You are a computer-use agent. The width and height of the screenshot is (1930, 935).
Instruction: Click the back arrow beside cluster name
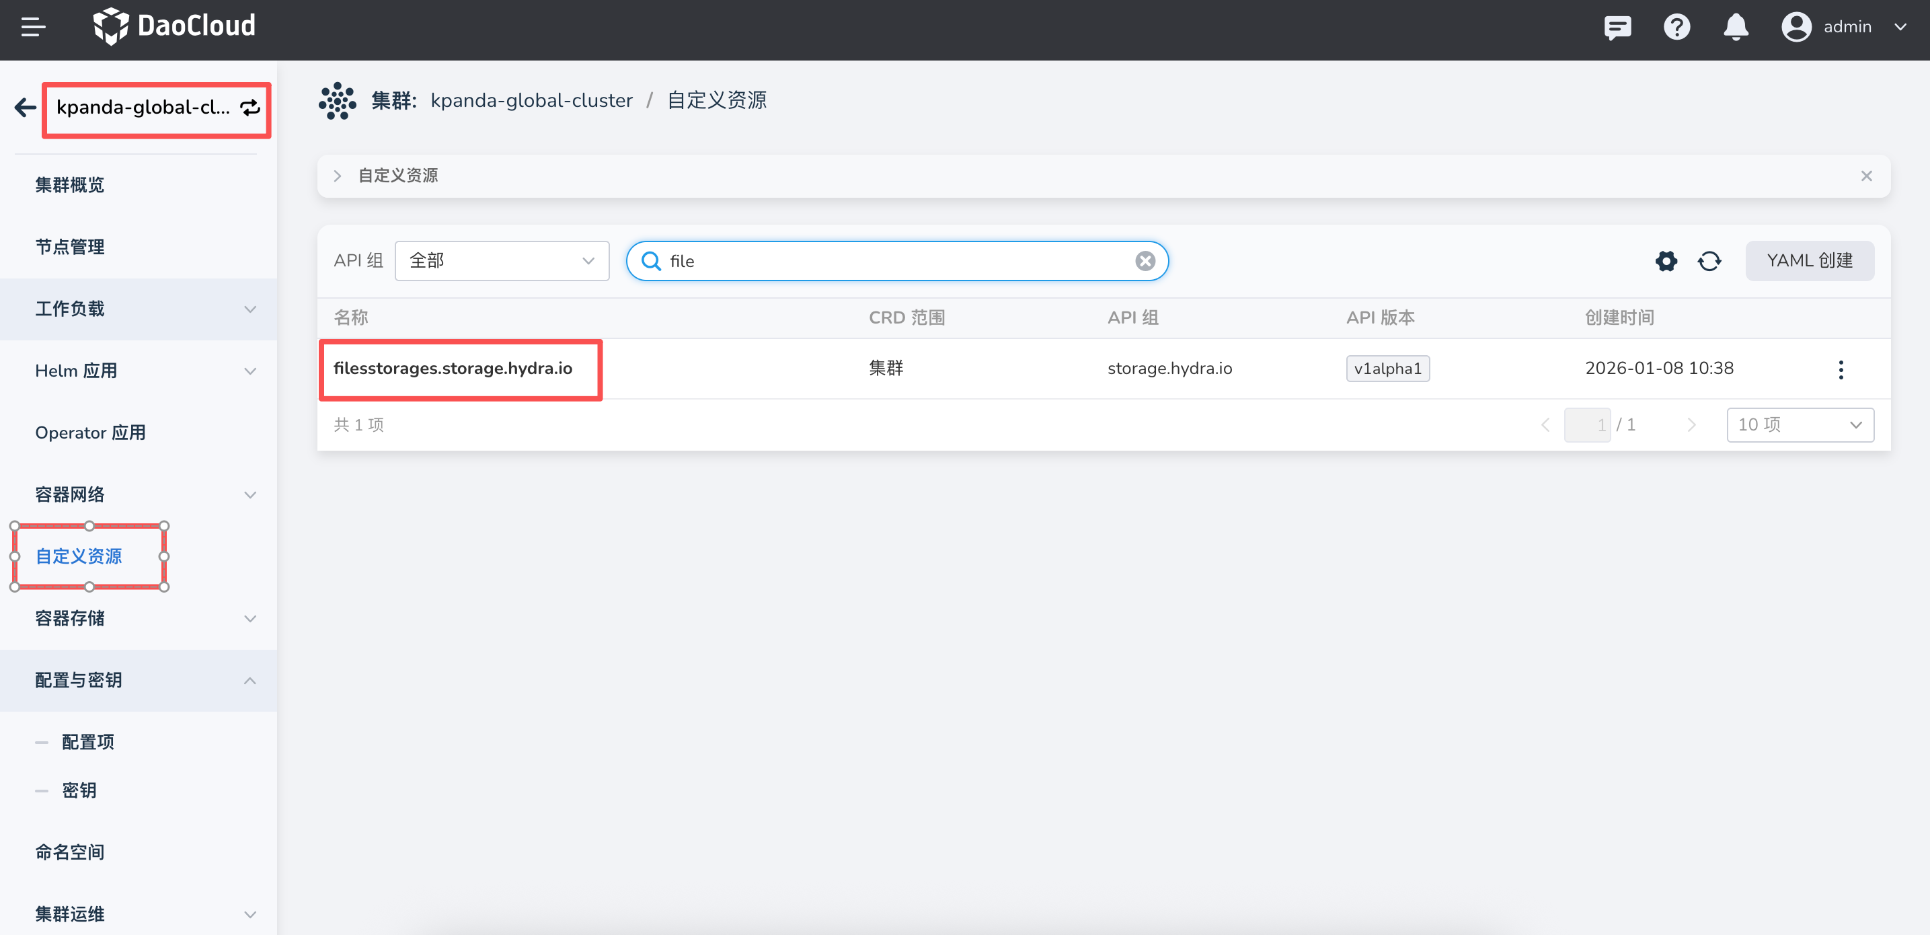coord(25,107)
